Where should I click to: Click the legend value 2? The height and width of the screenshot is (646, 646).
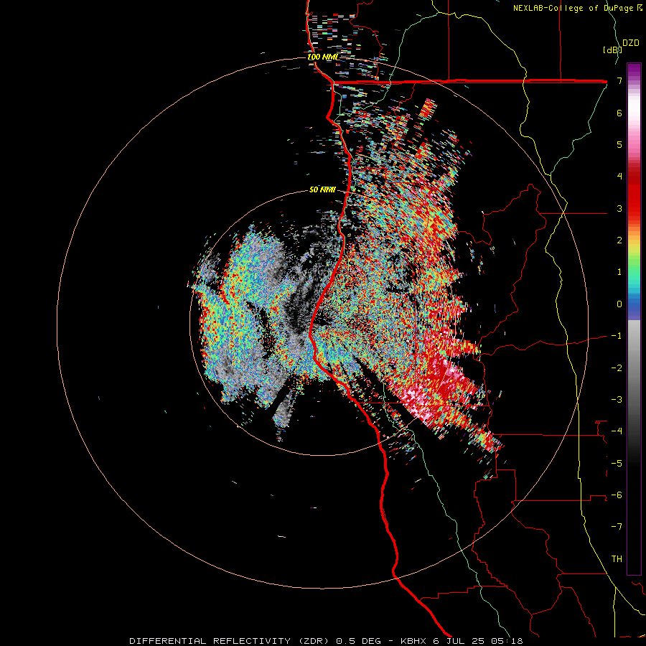pyautogui.click(x=619, y=240)
